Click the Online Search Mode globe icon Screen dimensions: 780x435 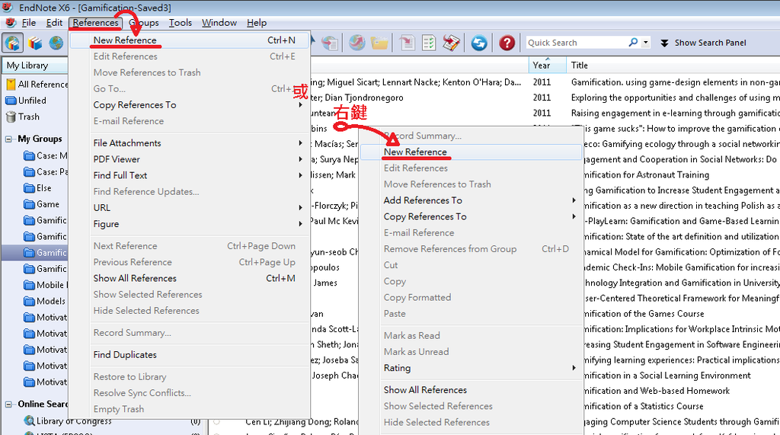56,43
